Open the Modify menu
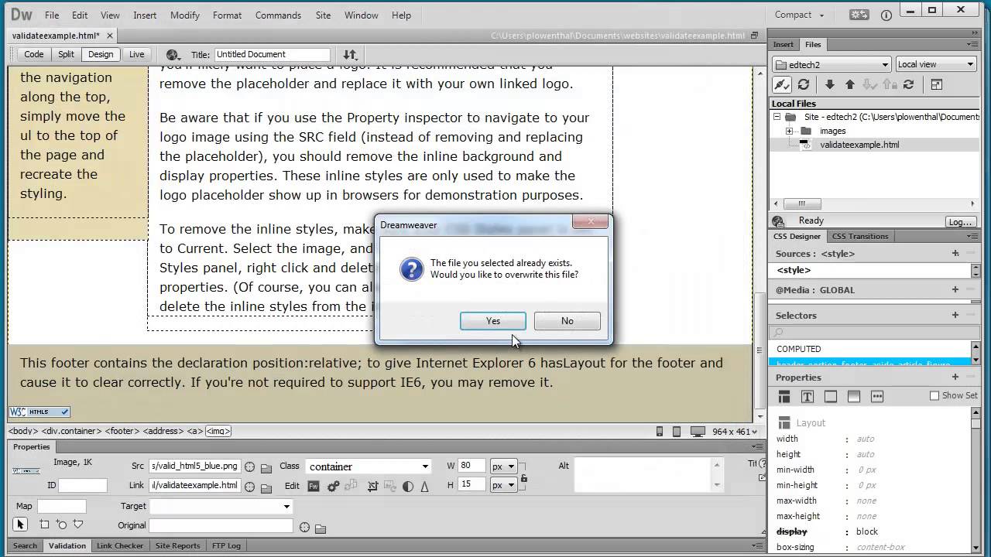Image resolution: width=991 pixels, height=557 pixels. pos(185,15)
